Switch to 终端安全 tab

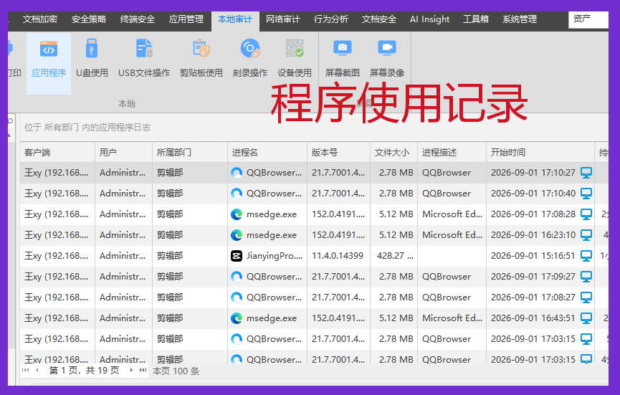[x=137, y=19]
